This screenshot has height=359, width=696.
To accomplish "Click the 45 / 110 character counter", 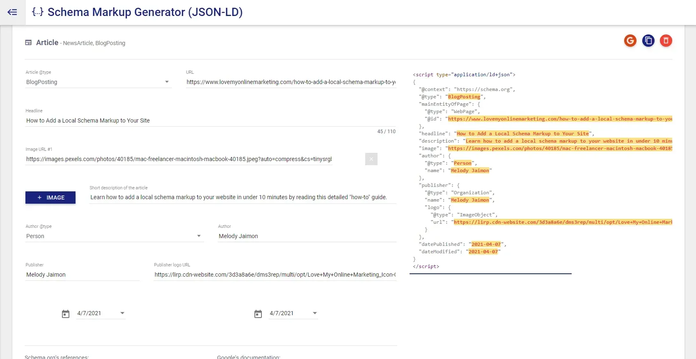I will click(x=387, y=132).
